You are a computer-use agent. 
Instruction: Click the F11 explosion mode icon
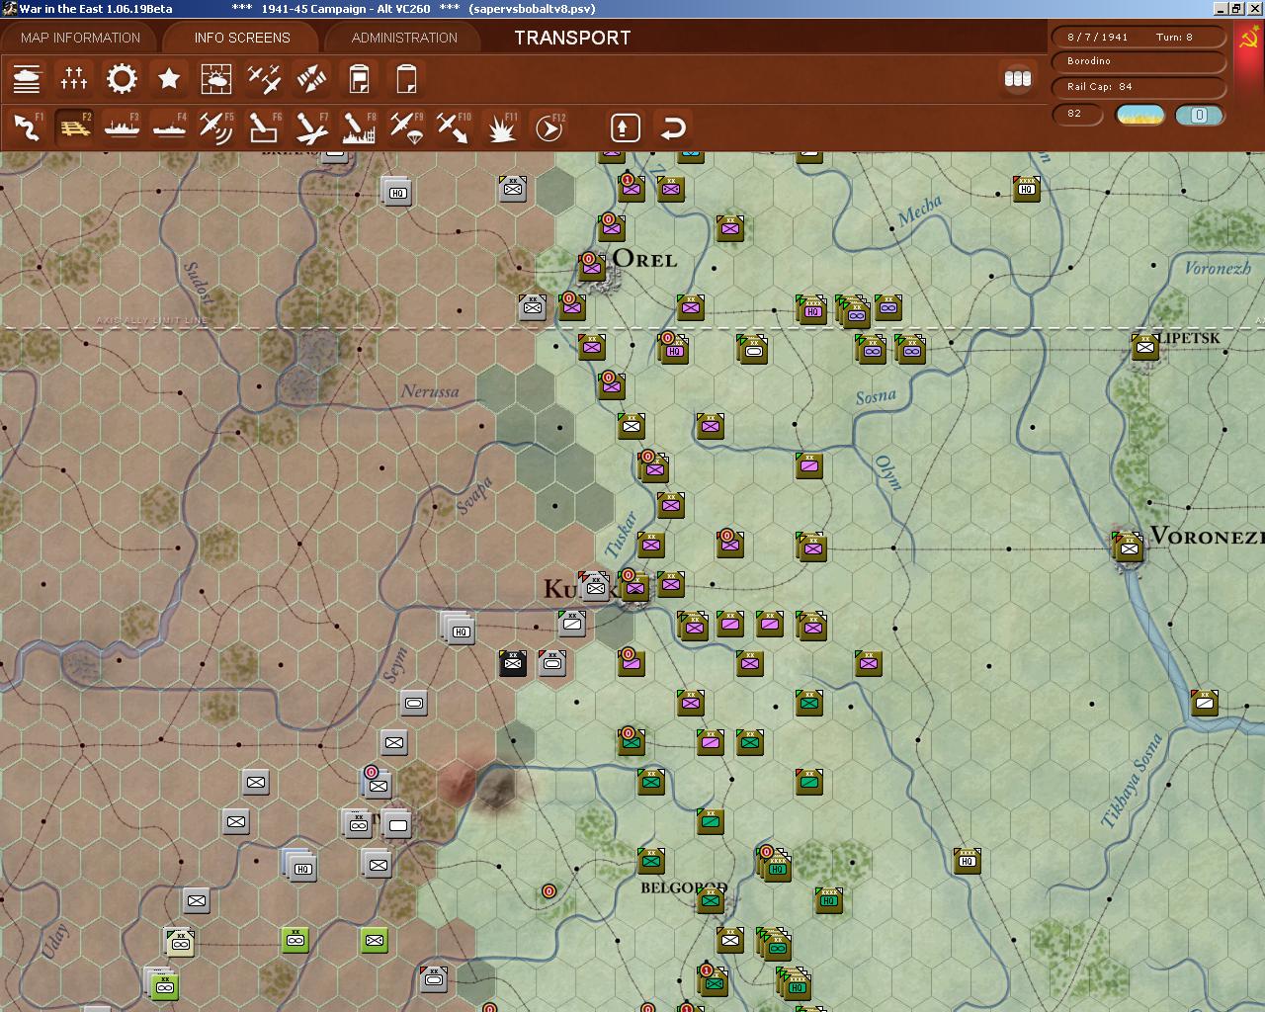click(x=501, y=127)
